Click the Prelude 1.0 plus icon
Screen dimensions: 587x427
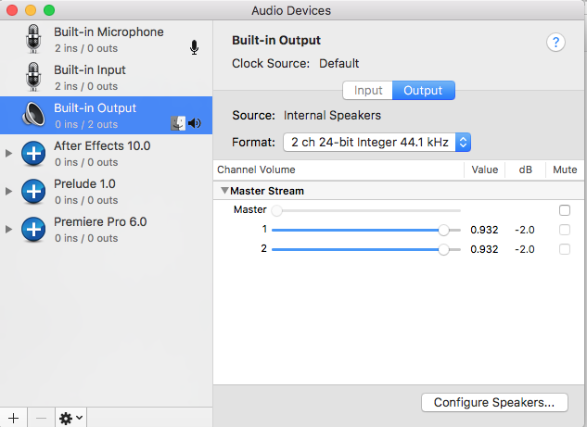point(34,191)
